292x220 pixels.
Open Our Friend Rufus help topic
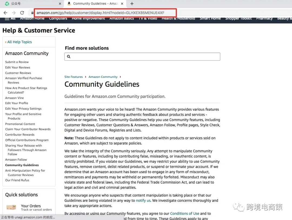click(17, 180)
